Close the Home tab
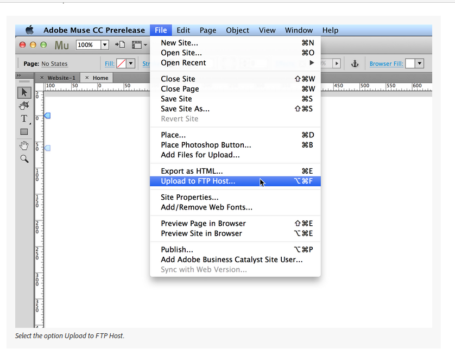 87,78
